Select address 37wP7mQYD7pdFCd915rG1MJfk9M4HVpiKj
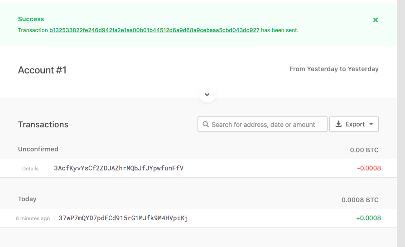The height and width of the screenshot is (247, 405). (x=123, y=218)
